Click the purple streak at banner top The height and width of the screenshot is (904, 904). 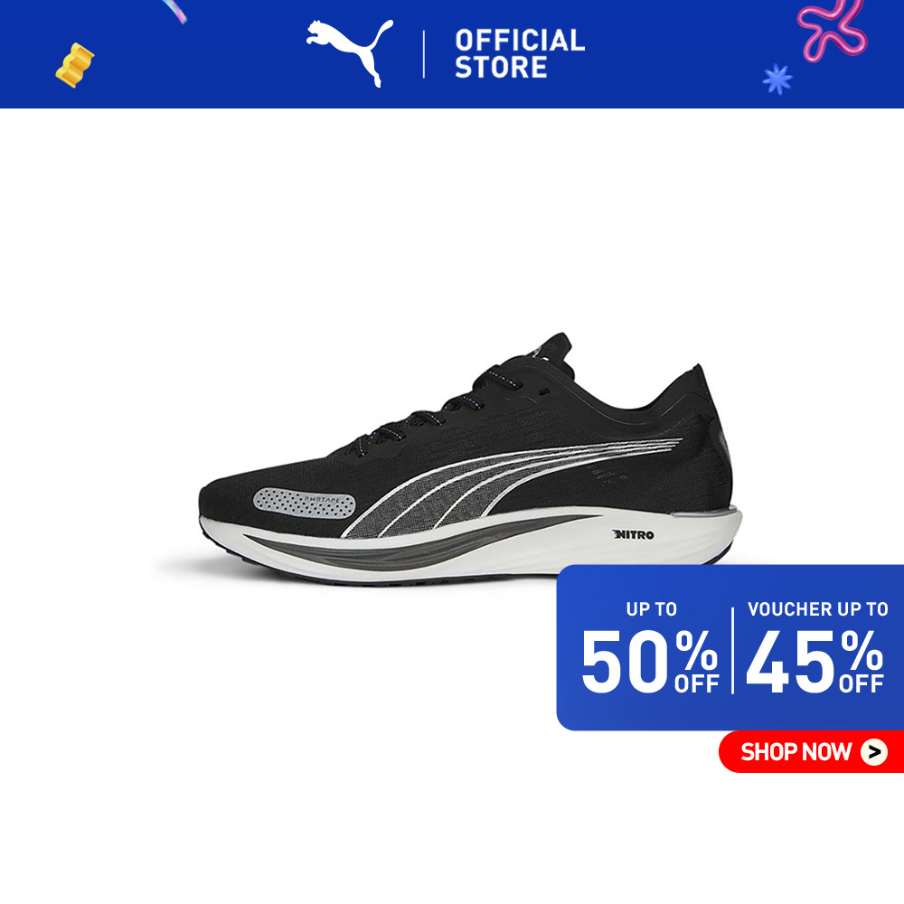coord(174,10)
